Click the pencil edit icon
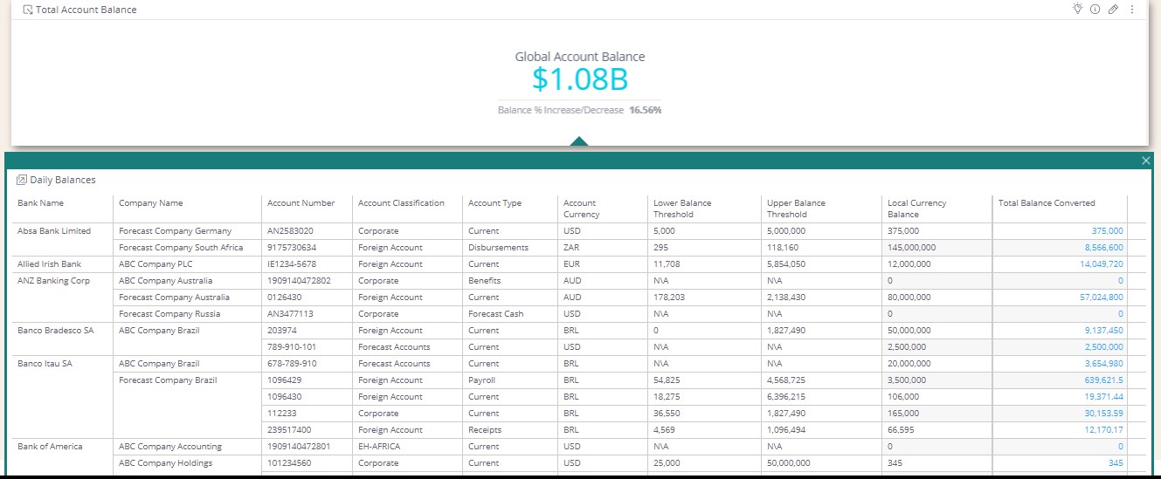The image size is (1161, 479). [1113, 10]
